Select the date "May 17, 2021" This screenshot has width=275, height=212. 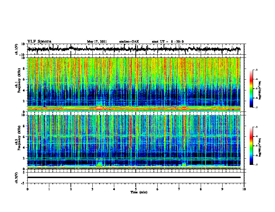click(97, 42)
